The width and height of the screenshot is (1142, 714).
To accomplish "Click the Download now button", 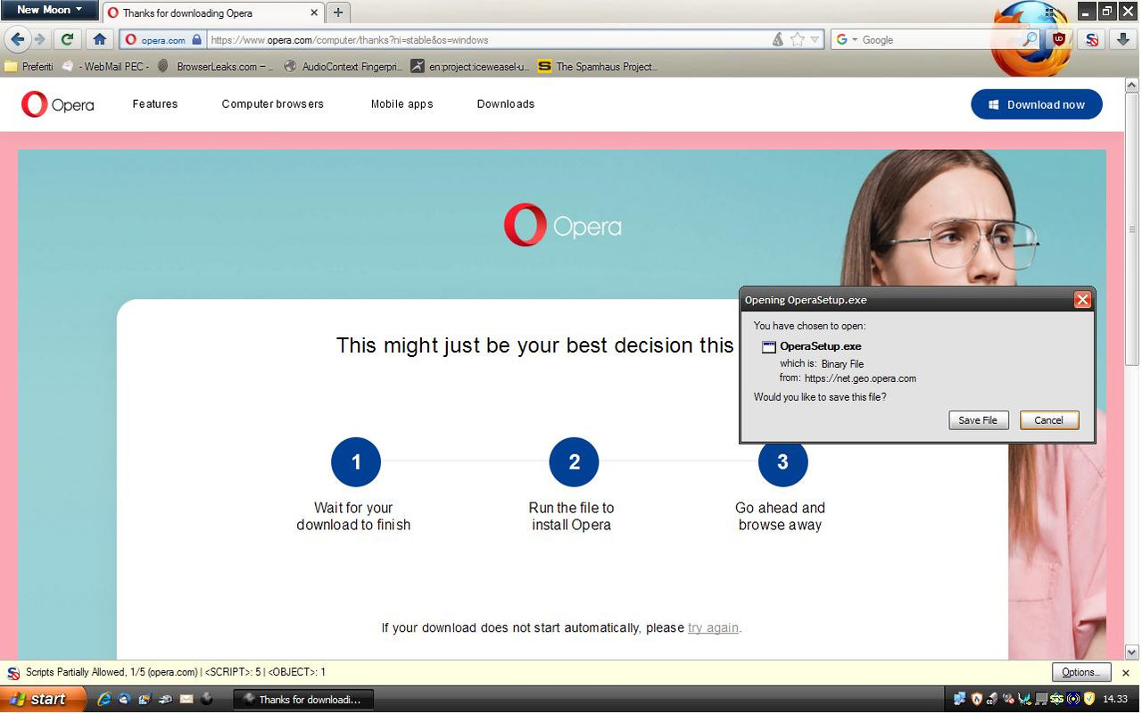I will pyautogui.click(x=1037, y=104).
